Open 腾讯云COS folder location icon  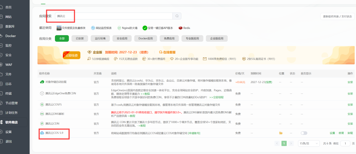tap(281, 133)
